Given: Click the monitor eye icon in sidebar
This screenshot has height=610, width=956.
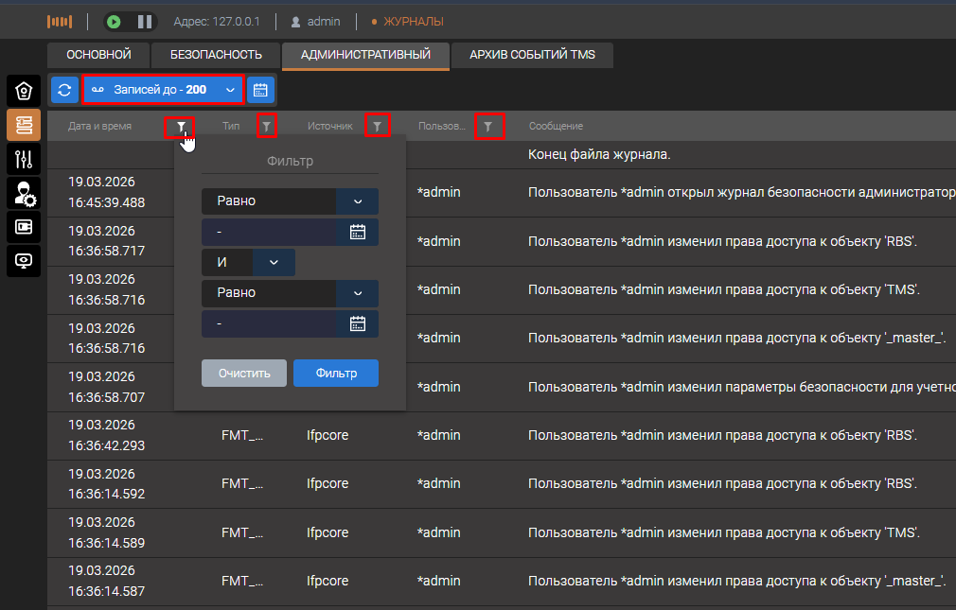Looking at the screenshot, I should (24, 260).
